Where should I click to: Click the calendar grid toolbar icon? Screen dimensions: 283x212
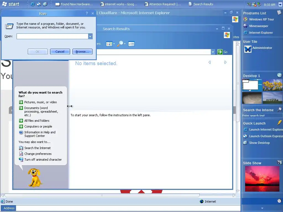pyautogui.click(x=131, y=44)
